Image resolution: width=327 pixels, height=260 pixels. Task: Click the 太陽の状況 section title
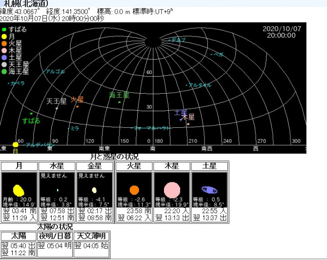point(55,227)
